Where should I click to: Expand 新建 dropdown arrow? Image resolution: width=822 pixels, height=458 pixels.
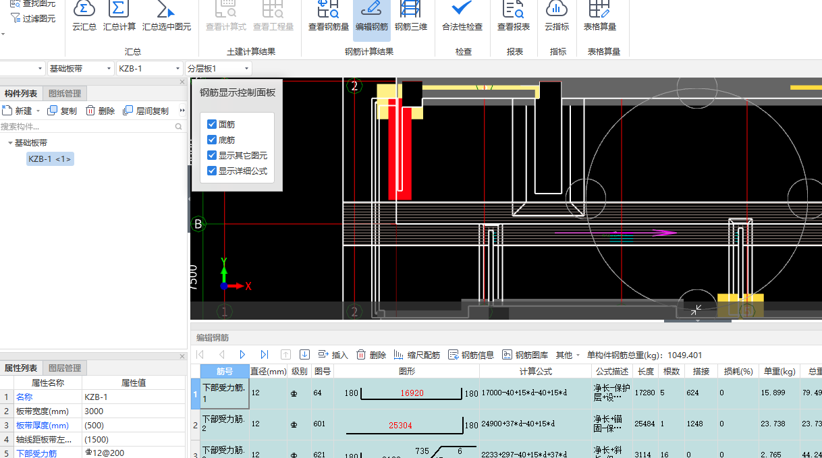tap(38, 111)
